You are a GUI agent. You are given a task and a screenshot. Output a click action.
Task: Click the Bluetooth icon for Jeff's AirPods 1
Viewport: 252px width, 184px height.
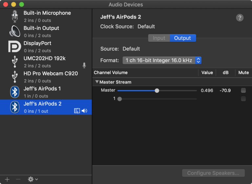click(15, 92)
